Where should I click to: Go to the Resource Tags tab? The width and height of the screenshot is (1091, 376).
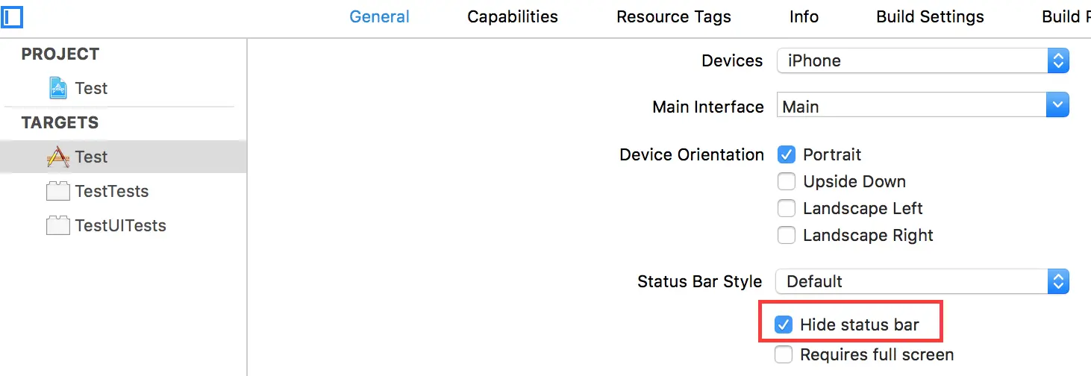tap(673, 16)
